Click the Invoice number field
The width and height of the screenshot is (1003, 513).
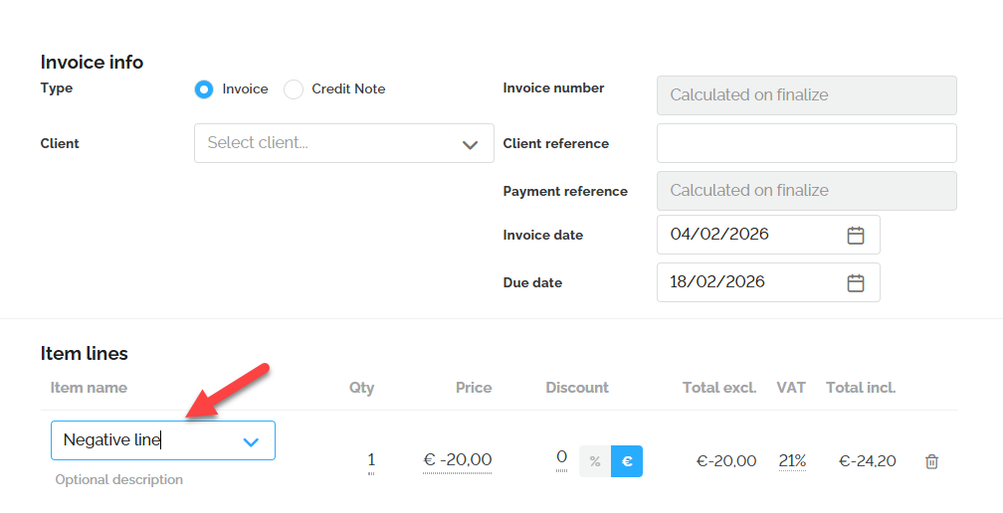[806, 95]
